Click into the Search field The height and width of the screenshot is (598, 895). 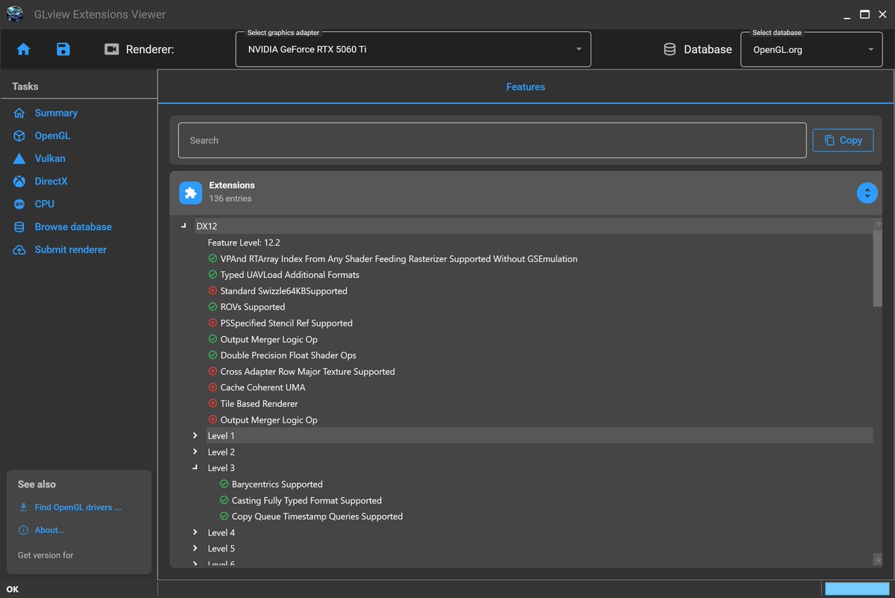(x=492, y=140)
